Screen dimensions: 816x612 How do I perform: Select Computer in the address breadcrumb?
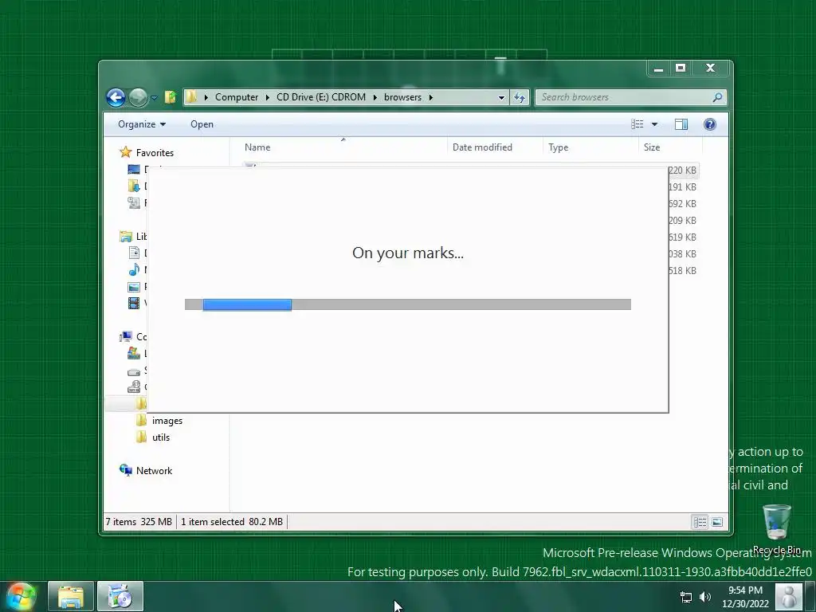(236, 97)
